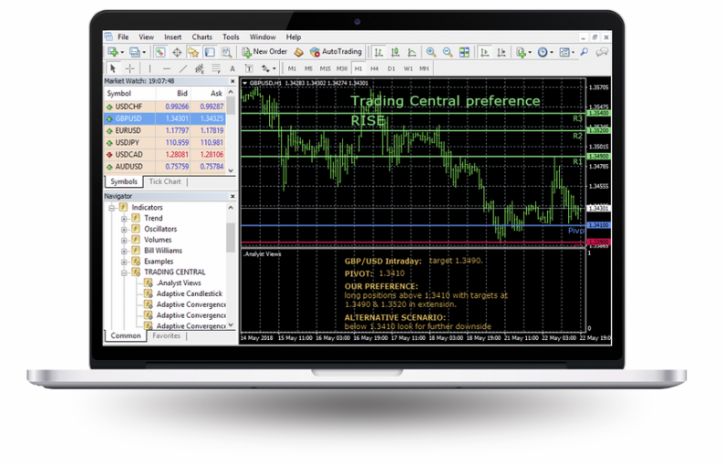
Task: Open the Adaptive Candlestick indicator
Action: coord(191,293)
